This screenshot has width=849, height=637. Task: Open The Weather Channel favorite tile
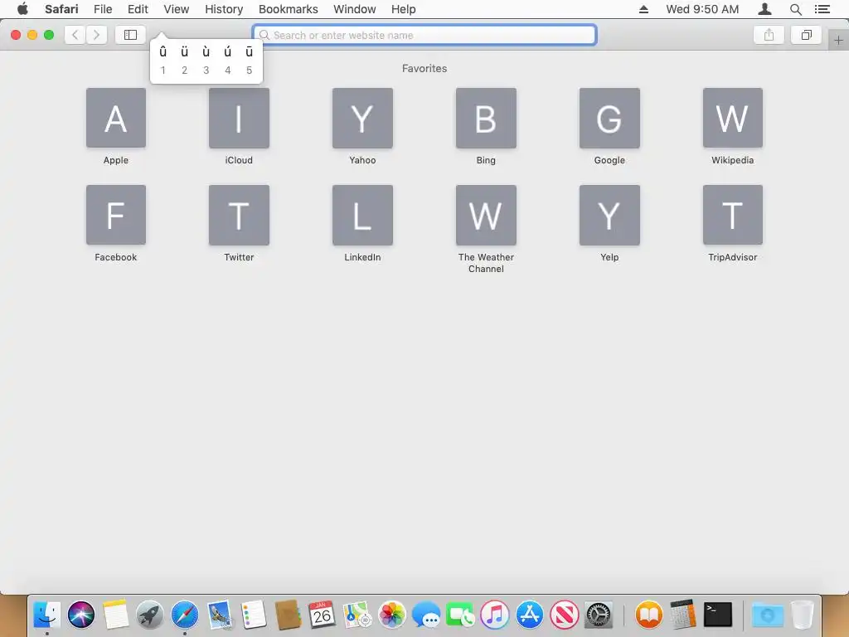486,215
